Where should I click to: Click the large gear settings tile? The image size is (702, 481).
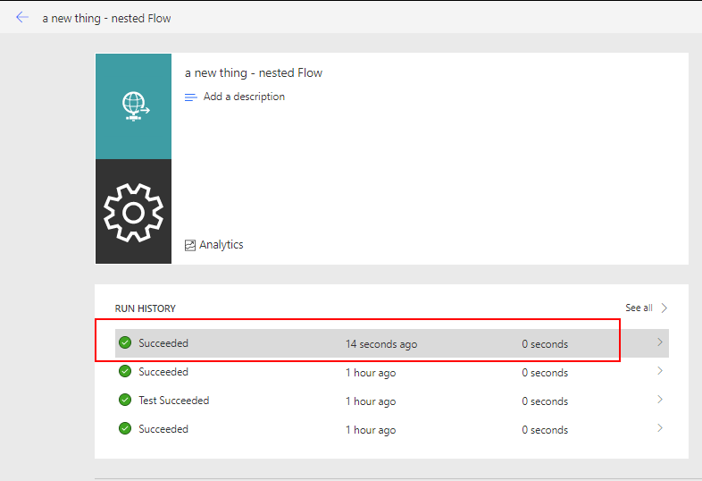click(x=134, y=212)
